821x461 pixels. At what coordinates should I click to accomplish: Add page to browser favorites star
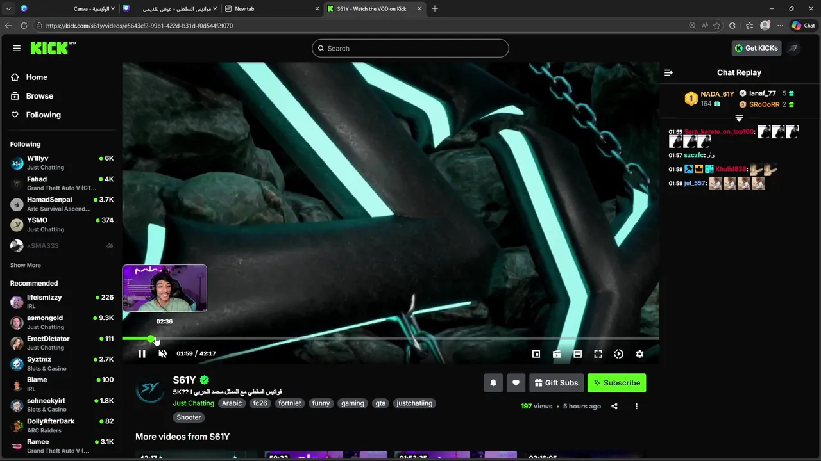717,26
